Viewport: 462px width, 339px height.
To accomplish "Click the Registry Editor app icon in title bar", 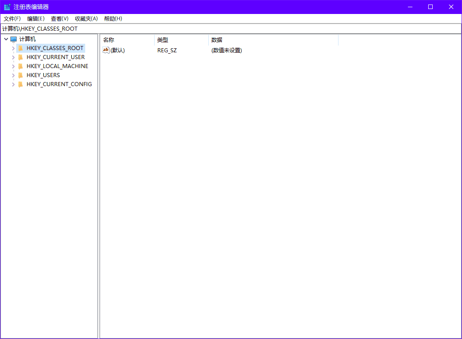I will pos(7,7).
